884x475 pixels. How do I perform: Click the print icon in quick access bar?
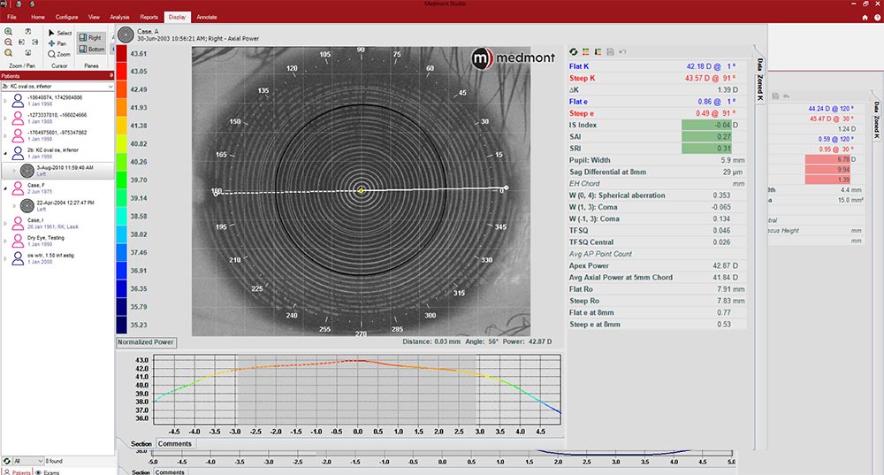pos(18,4)
